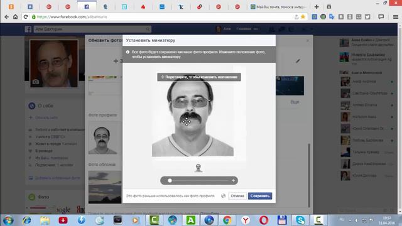402x226 pixels.
Task: Click the globe privacy icon near Отмена
Action: click(x=224, y=196)
